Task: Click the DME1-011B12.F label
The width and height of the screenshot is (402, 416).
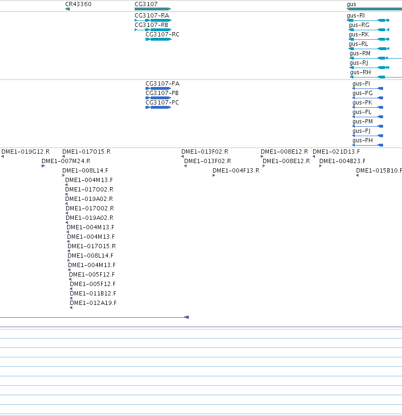Action: [x=93, y=294]
